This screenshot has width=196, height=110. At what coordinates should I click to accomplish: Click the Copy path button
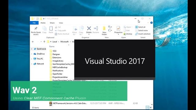point(61,31)
